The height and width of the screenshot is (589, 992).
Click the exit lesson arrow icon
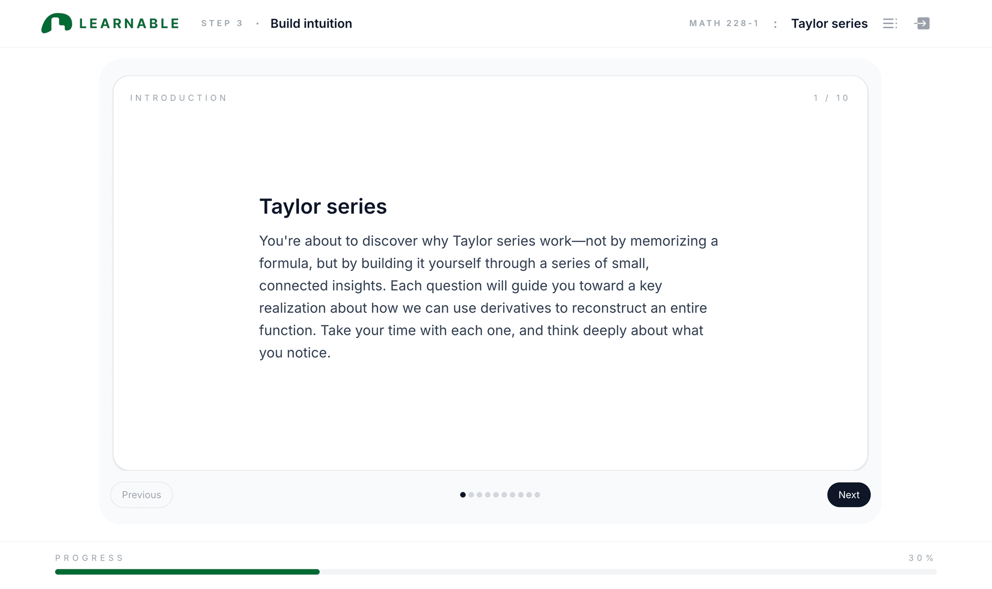pyautogui.click(x=922, y=23)
